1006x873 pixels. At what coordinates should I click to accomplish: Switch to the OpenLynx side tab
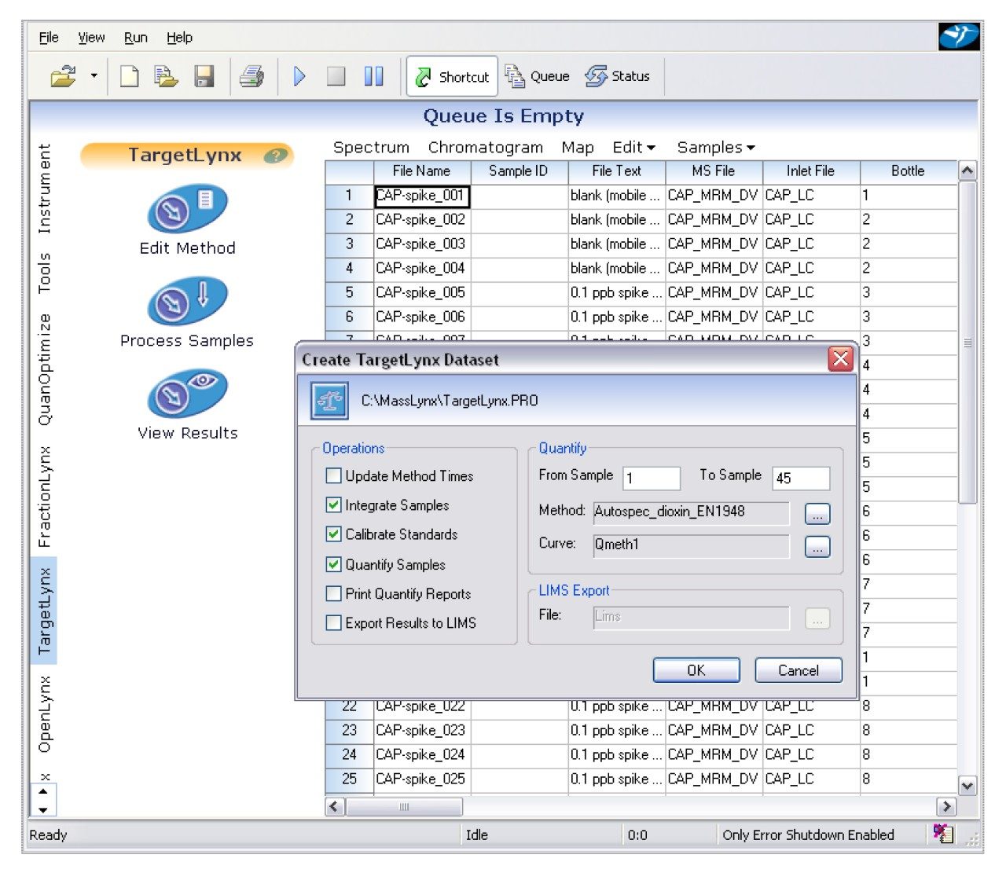coord(44,713)
